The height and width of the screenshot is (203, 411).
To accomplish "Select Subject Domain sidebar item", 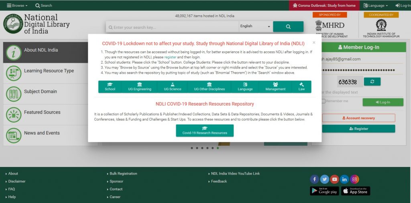I will 46,94.
